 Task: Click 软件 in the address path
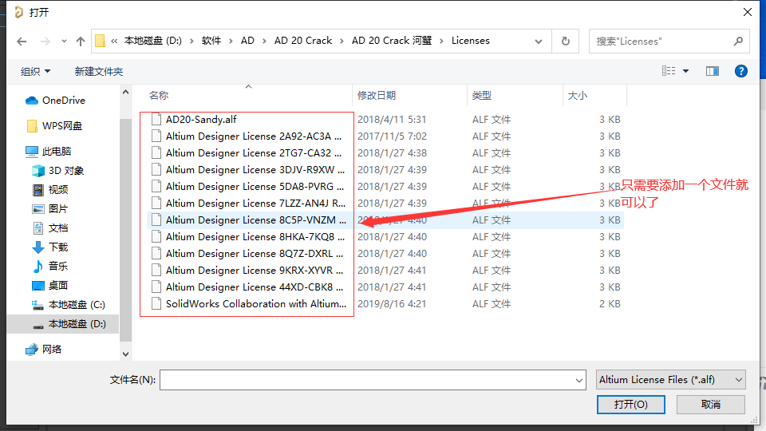211,41
